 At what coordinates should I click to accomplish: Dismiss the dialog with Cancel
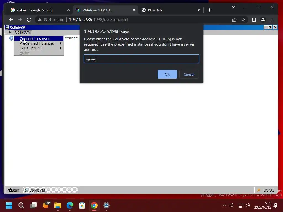click(189, 74)
